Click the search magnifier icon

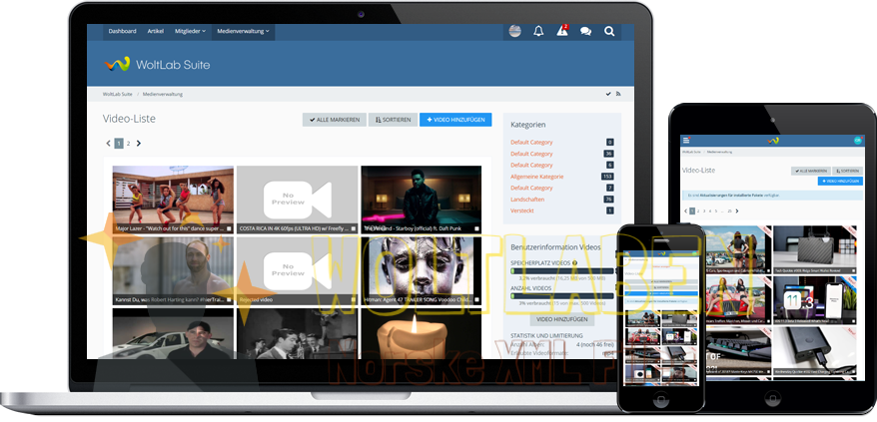pyautogui.click(x=609, y=31)
